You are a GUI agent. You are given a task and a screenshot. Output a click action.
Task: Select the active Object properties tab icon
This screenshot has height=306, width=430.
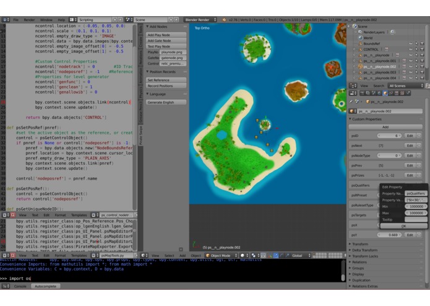click(385, 94)
